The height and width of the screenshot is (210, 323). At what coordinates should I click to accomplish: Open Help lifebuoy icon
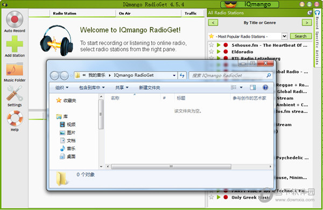pos(15,118)
